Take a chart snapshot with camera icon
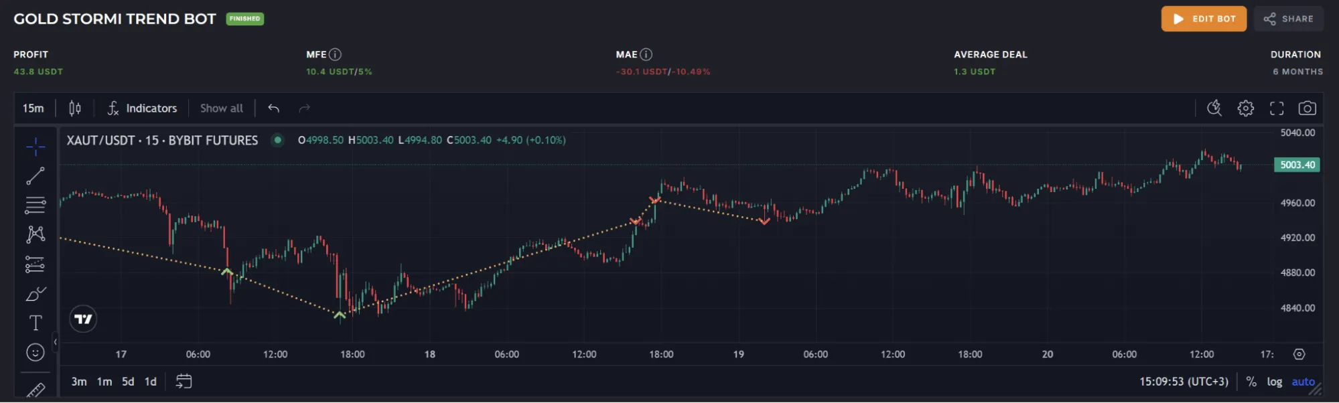The image size is (1339, 403). (1307, 108)
